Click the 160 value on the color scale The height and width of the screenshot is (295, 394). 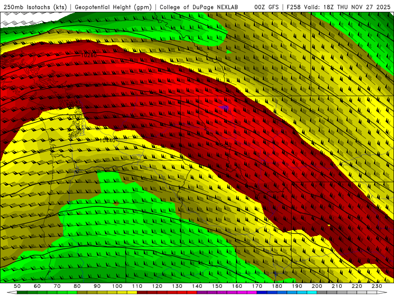[237, 286]
